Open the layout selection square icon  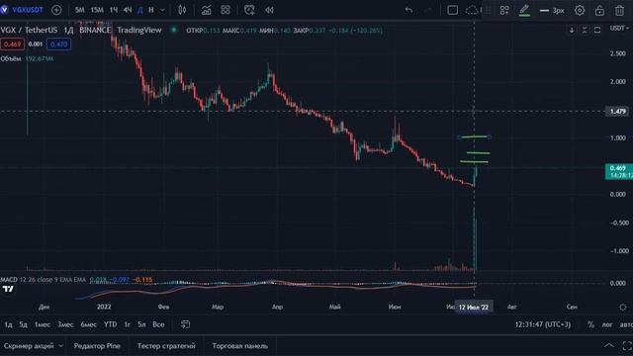(x=453, y=10)
